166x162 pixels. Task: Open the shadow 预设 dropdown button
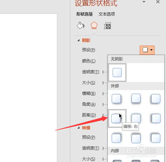[x=147, y=50]
